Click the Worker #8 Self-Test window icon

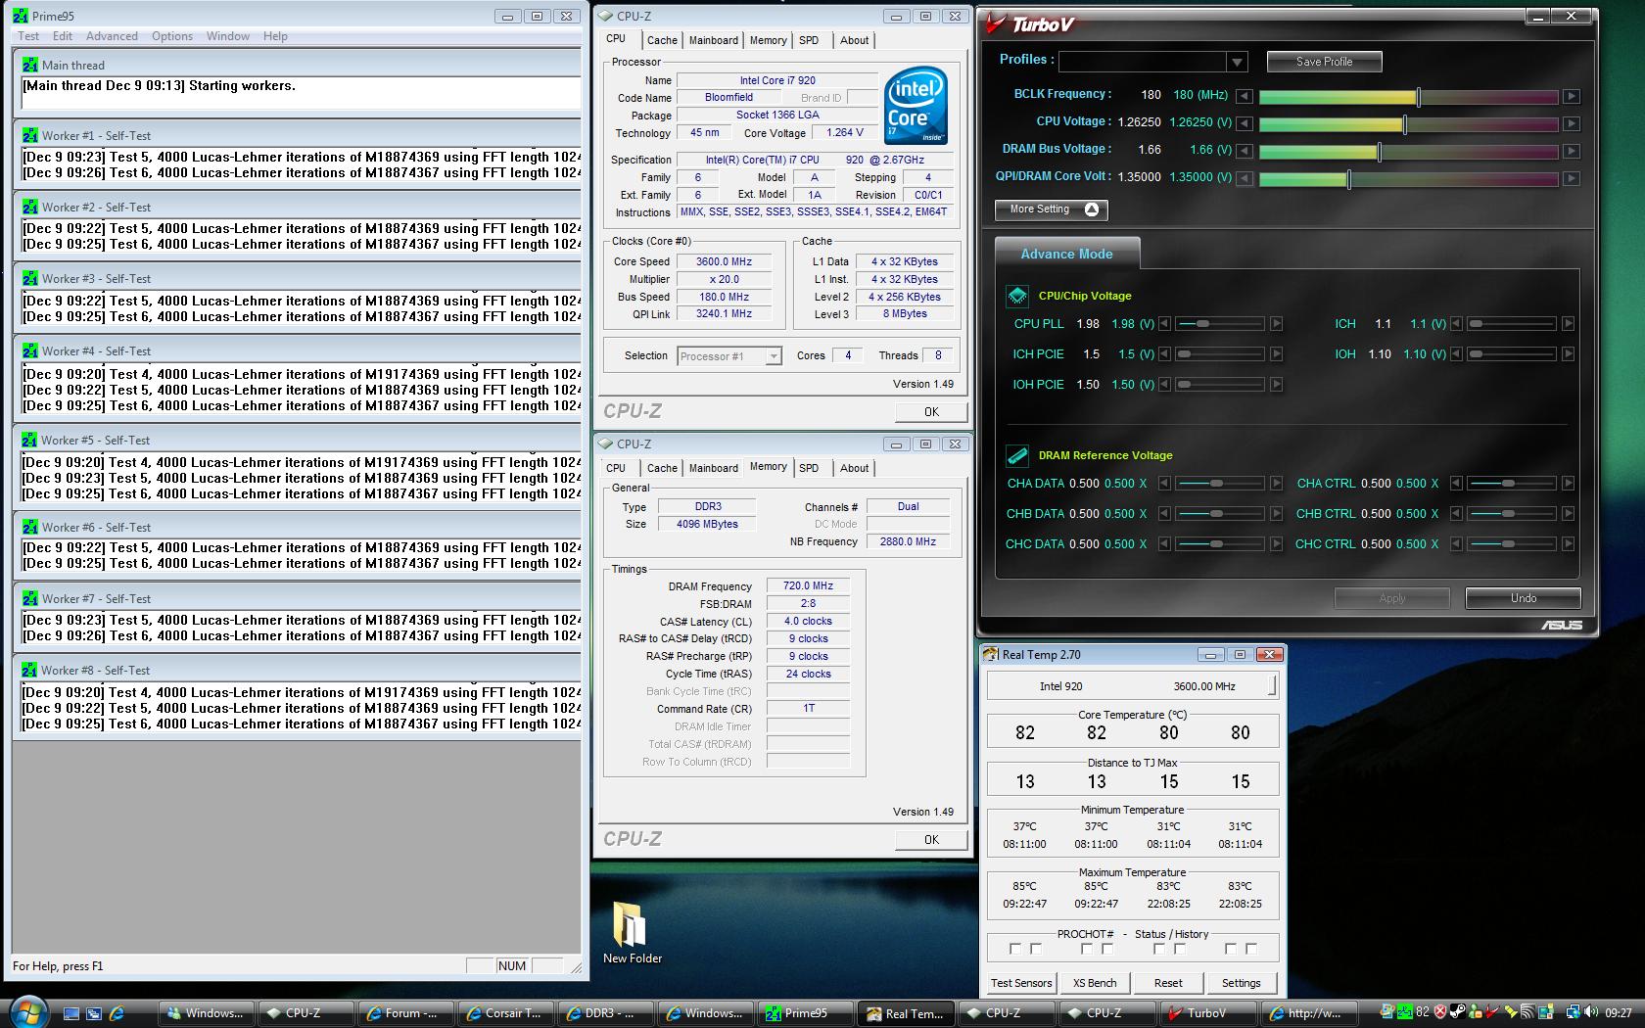(30, 670)
